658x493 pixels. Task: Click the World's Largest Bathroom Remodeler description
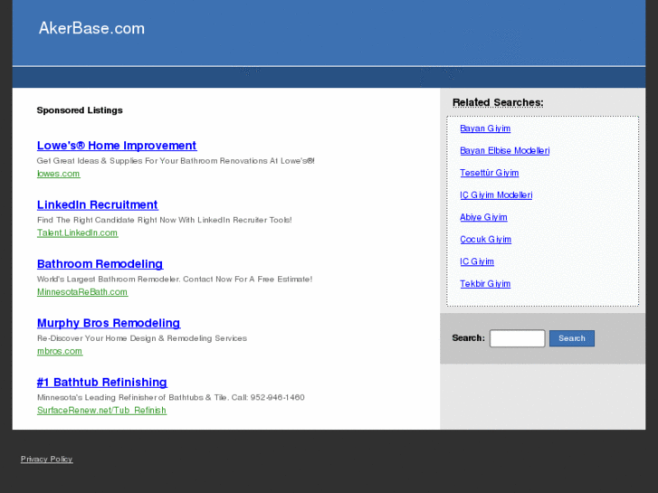point(175,279)
